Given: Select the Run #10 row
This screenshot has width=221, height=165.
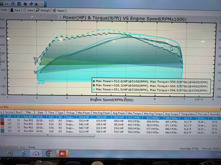Looking at the screenshot, I should [30, 117].
